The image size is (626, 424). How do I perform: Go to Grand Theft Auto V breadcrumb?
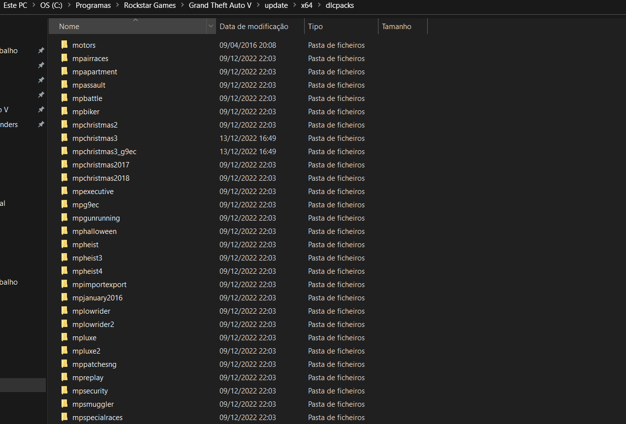(220, 5)
